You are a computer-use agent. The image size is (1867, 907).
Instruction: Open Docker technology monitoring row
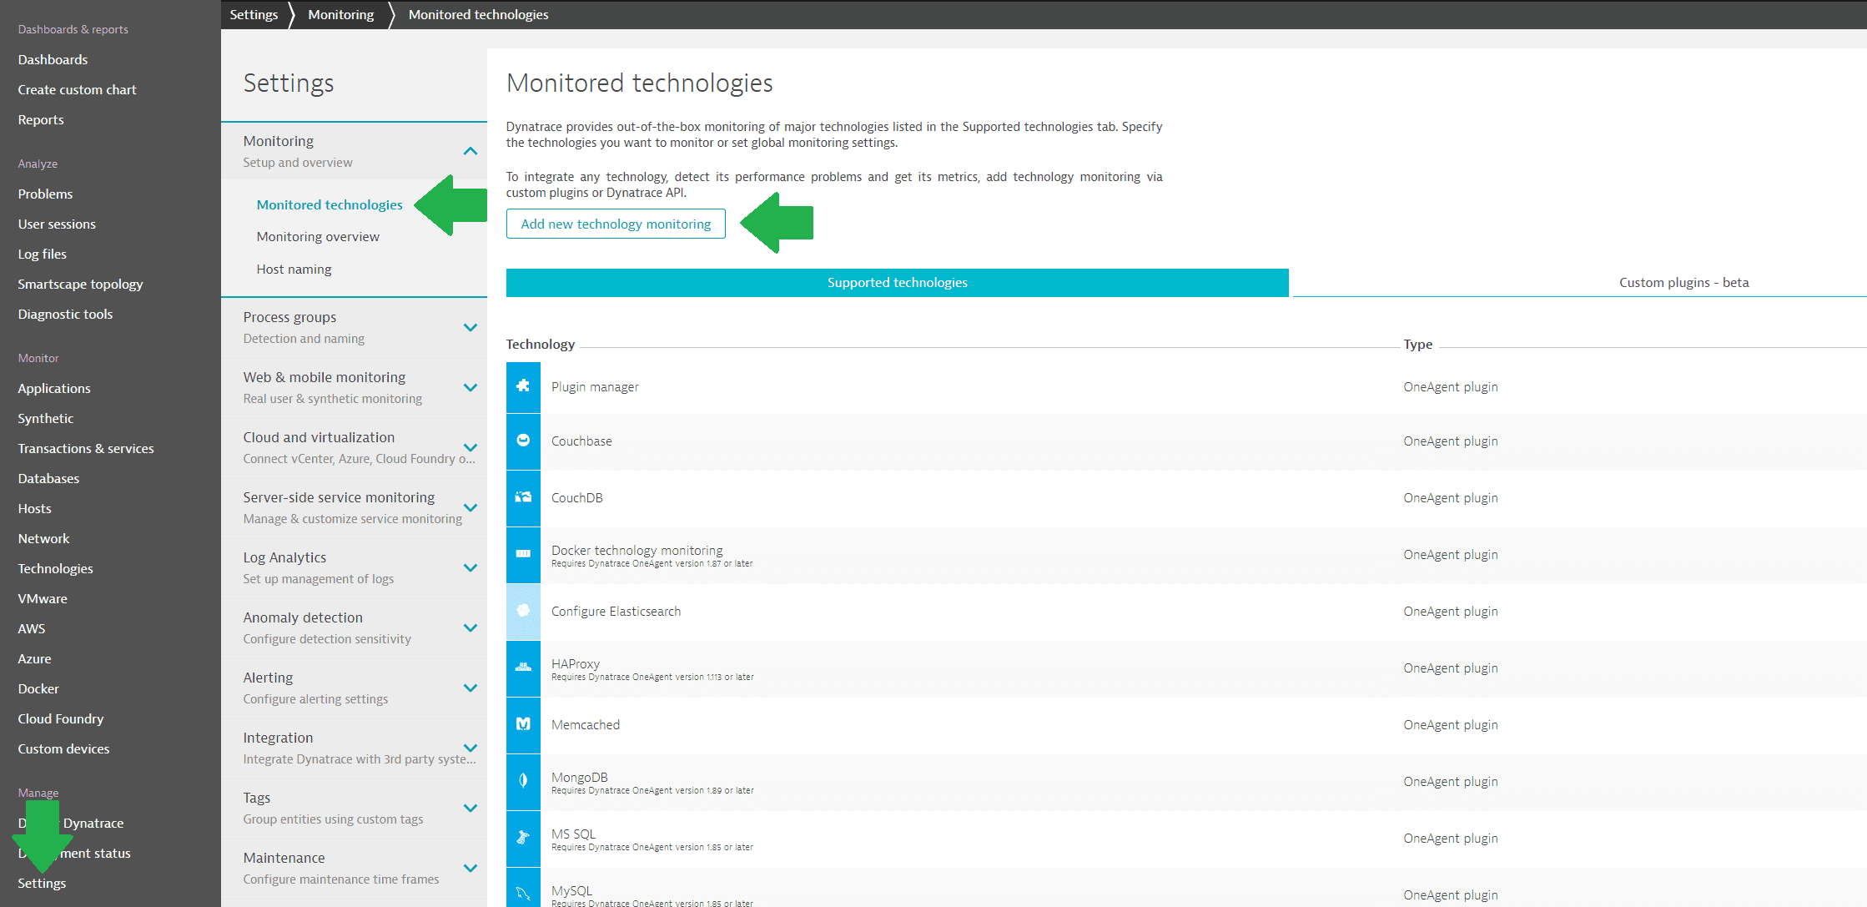coord(1186,555)
